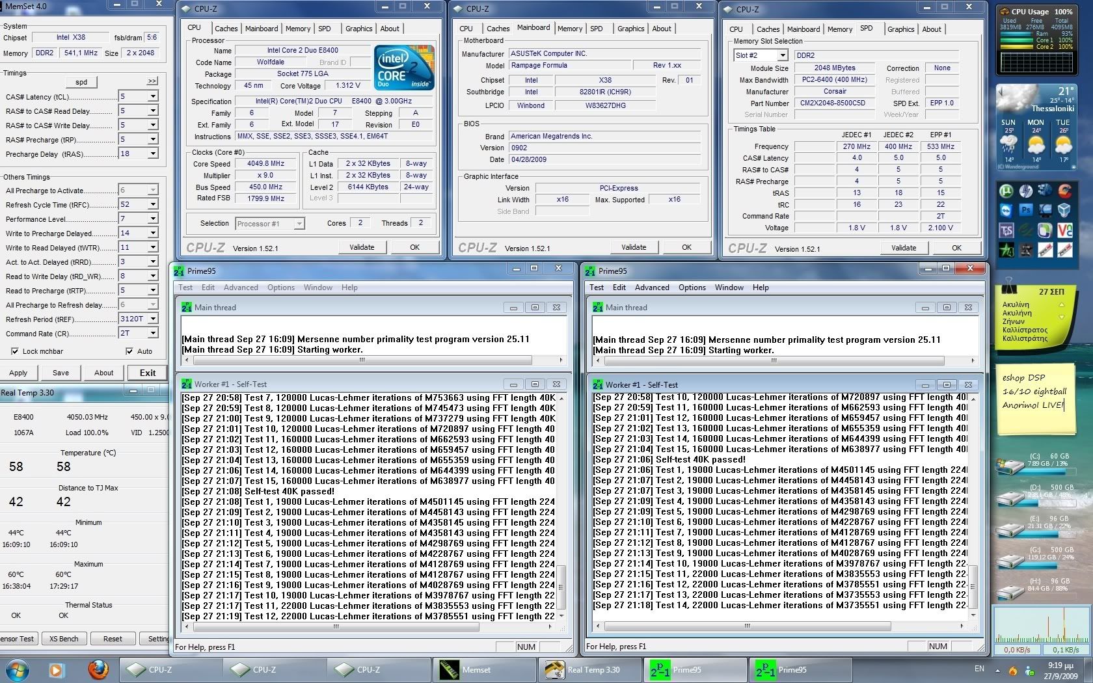The width and height of the screenshot is (1093, 683).
Task: Click the Windows Start orb
Action: tap(16, 669)
